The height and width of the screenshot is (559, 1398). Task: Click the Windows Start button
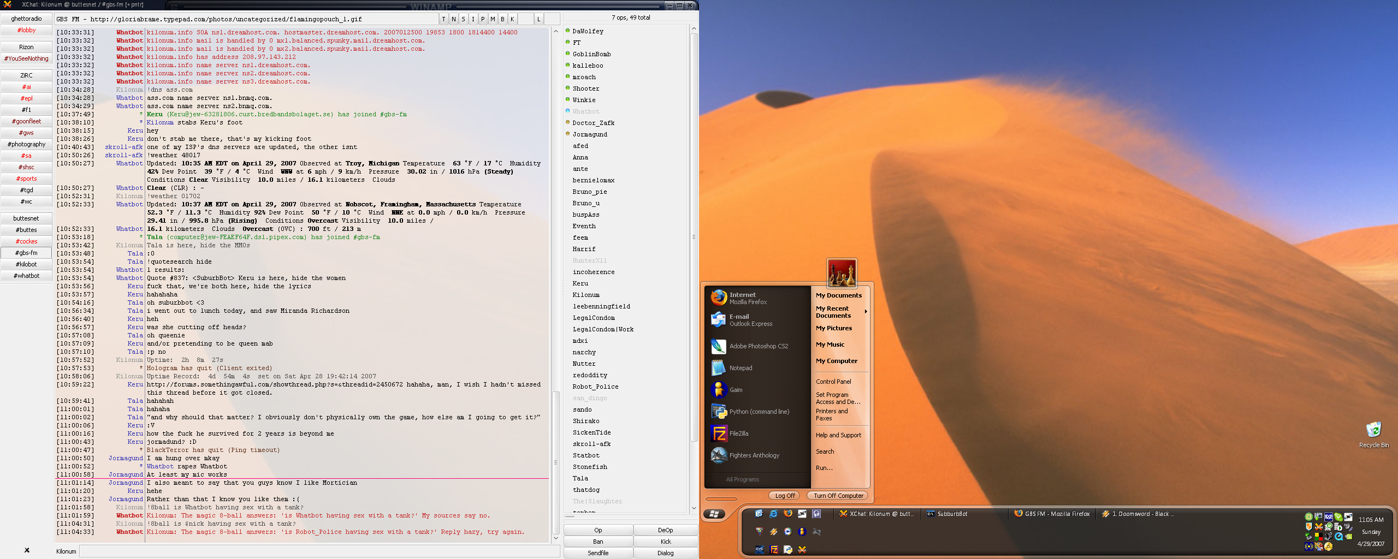pos(714,514)
